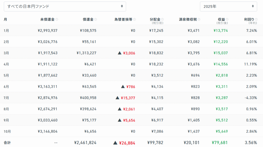Click 6月 outstanding balance ¥3,163,311
This screenshot has width=263, height=147.
point(48,87)
